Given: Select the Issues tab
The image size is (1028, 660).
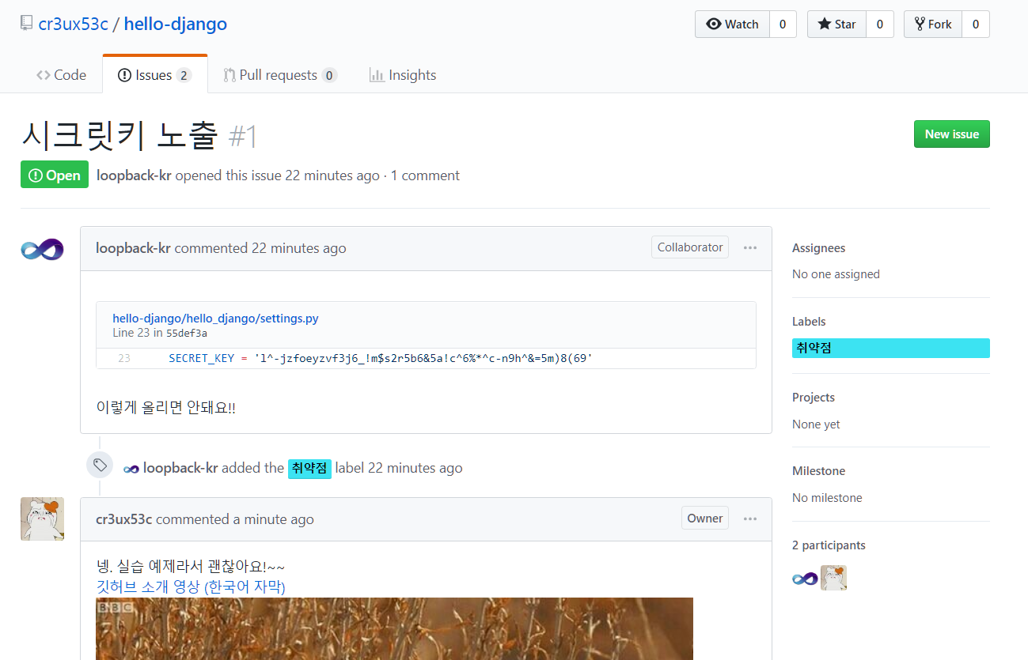Looking at the screenshot, I should click(x=155, y=75).
